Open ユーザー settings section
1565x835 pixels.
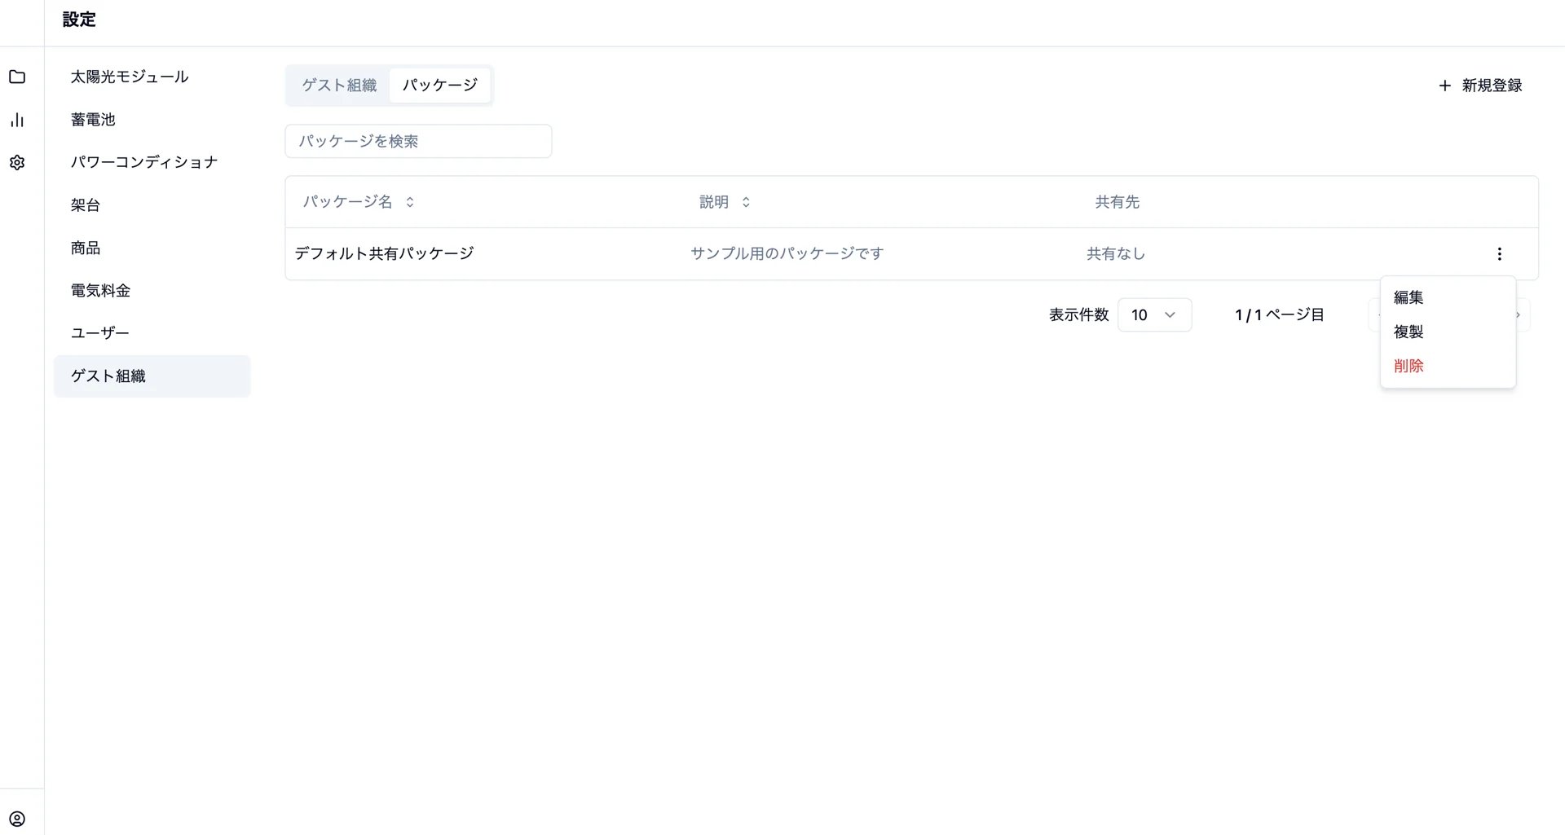point(152,333)
